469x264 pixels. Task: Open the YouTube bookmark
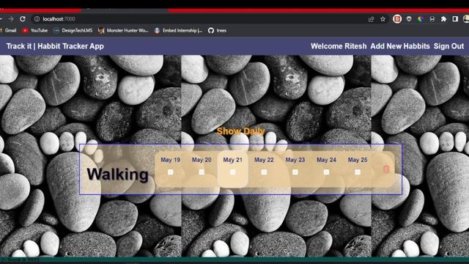click(34, 31)
